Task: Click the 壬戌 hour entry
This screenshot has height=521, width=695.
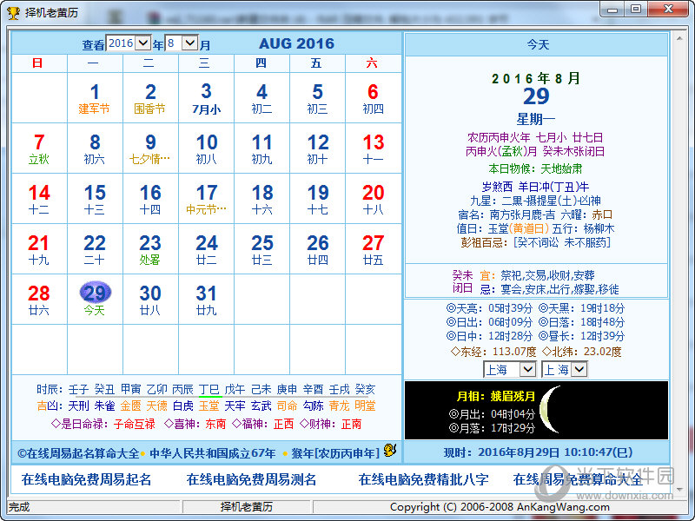Action: point(339,389)
